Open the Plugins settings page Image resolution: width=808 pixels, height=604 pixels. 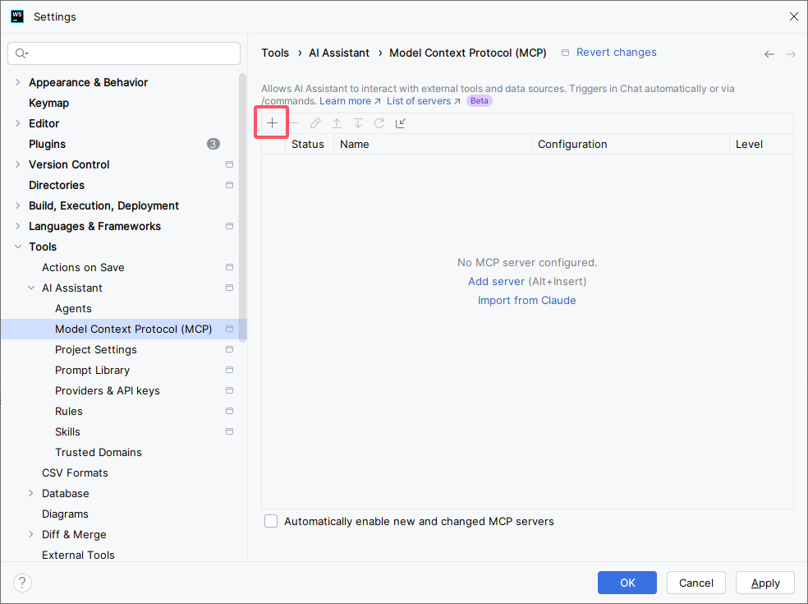(x=48, y=144)
